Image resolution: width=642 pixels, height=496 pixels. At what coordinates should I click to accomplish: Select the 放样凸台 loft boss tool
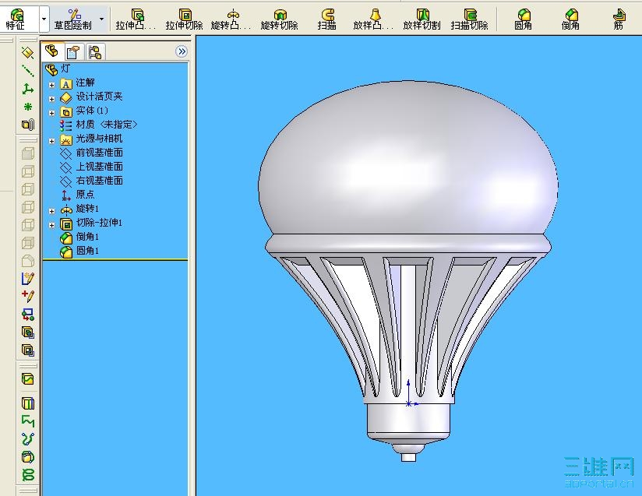click(373, 19)
